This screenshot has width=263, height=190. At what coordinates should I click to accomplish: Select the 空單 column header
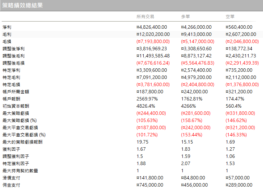click(230, 17)
